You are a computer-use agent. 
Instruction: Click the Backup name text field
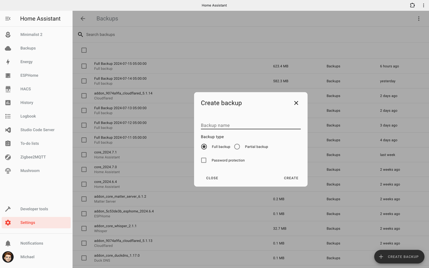point(251,125)
